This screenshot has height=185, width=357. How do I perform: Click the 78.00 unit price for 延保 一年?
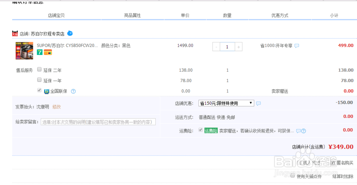186,81
